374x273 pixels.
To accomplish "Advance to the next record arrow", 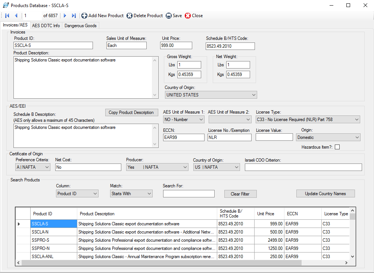I will [x=65, y=16].
